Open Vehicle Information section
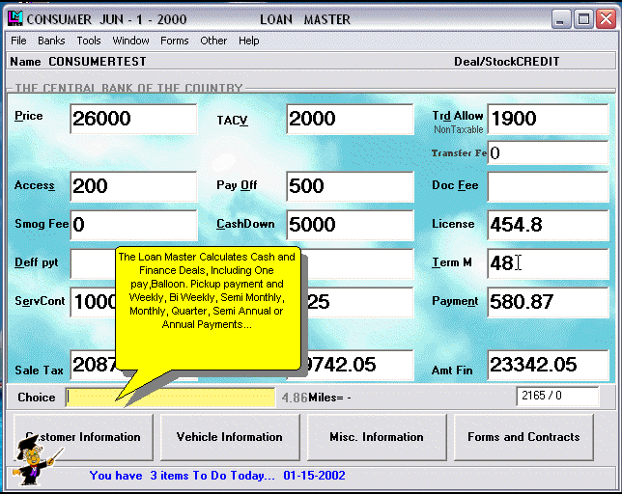 click(230, 437)
